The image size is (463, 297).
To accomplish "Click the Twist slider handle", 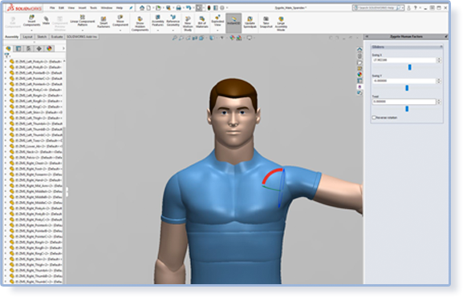I will click(x=407, y=109).
